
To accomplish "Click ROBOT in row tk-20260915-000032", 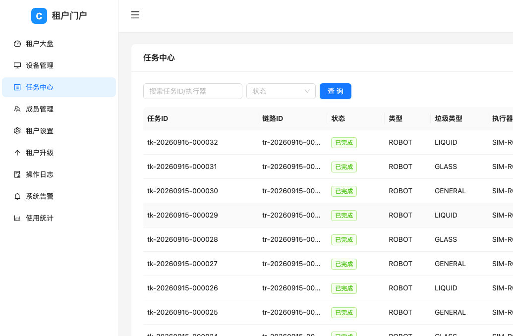I will click(400, 142).
